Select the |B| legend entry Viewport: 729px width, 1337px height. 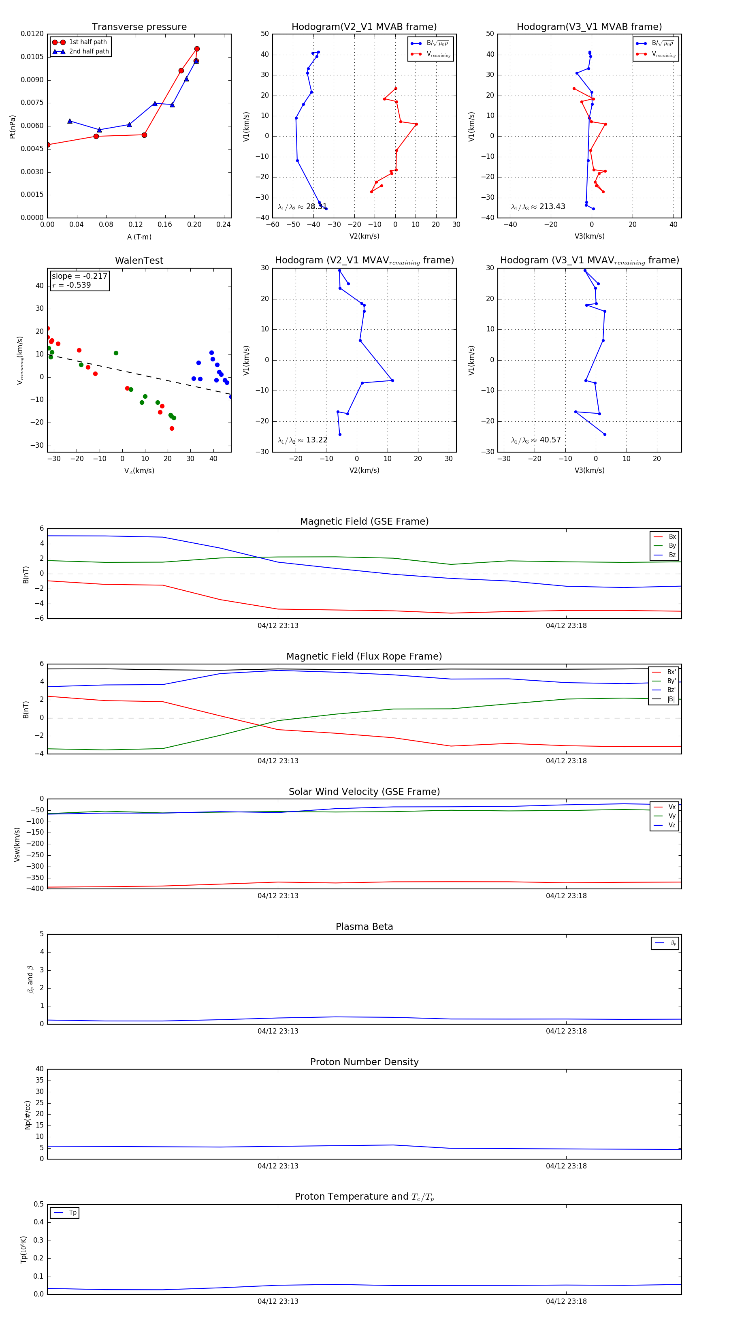pyautogui.click(x=664, y=699)
